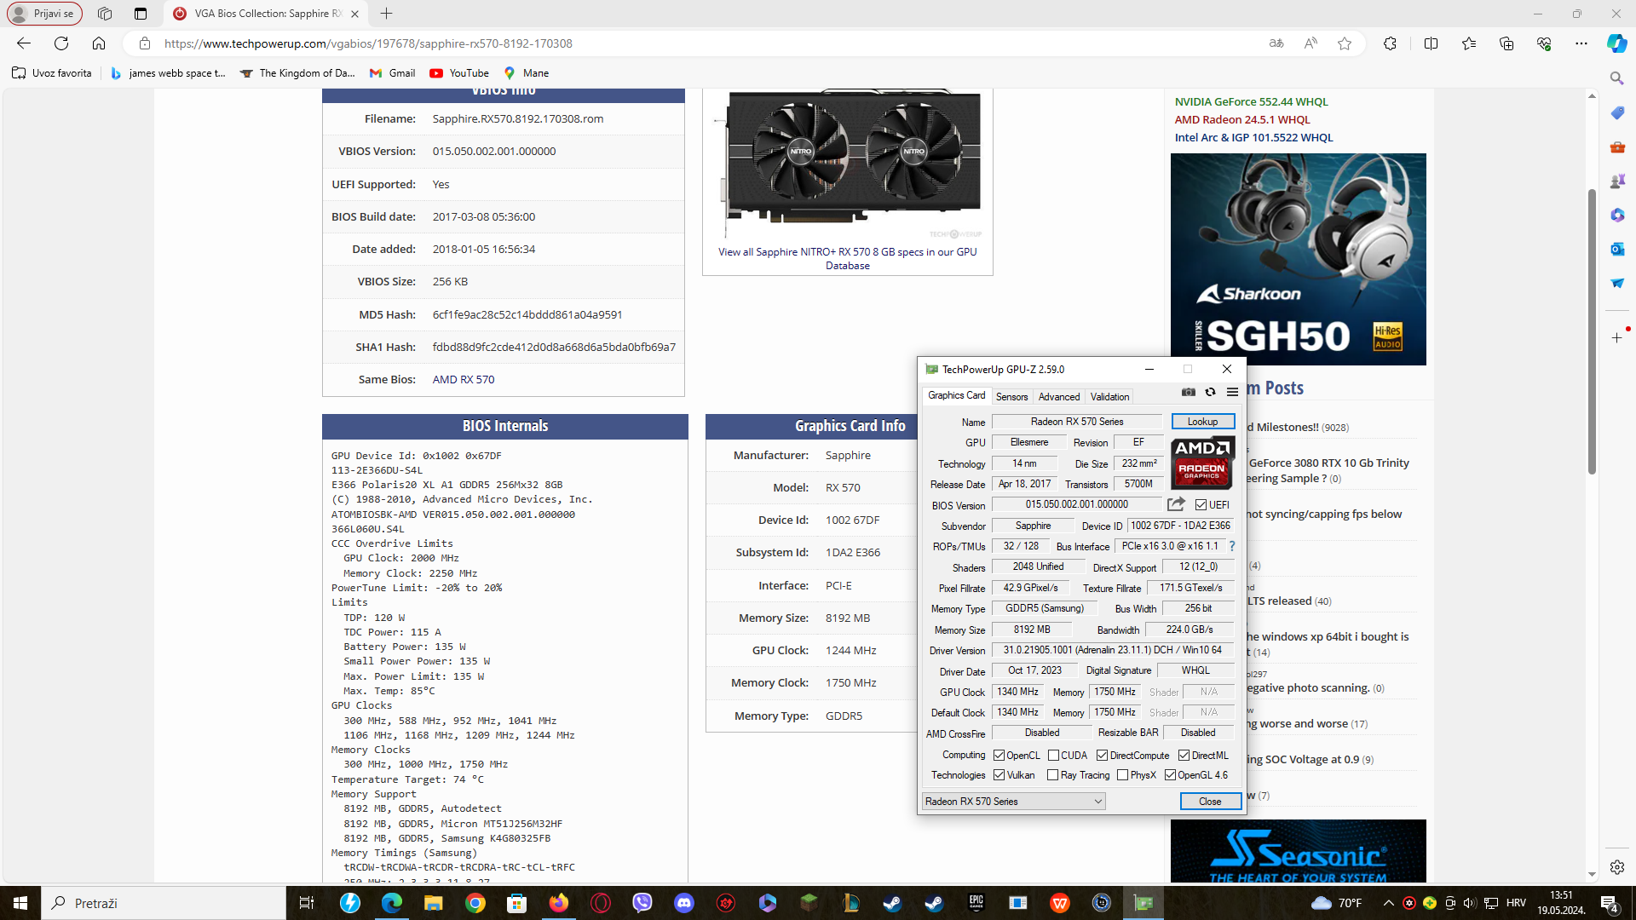Click the address bar URL

click(368, 43)
